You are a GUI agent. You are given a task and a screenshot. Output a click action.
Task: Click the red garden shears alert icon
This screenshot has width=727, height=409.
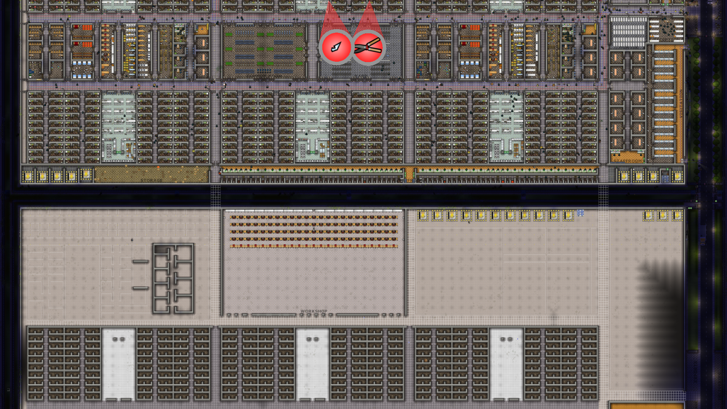coord(368,47)
